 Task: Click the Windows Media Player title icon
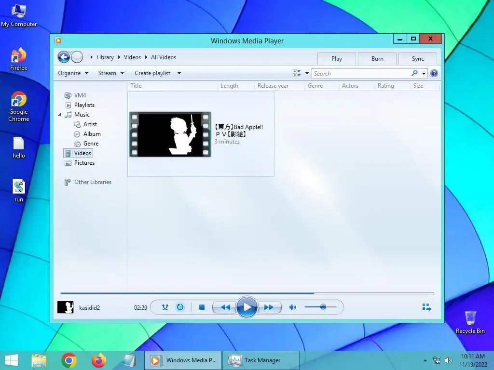[x=58, y=40]
